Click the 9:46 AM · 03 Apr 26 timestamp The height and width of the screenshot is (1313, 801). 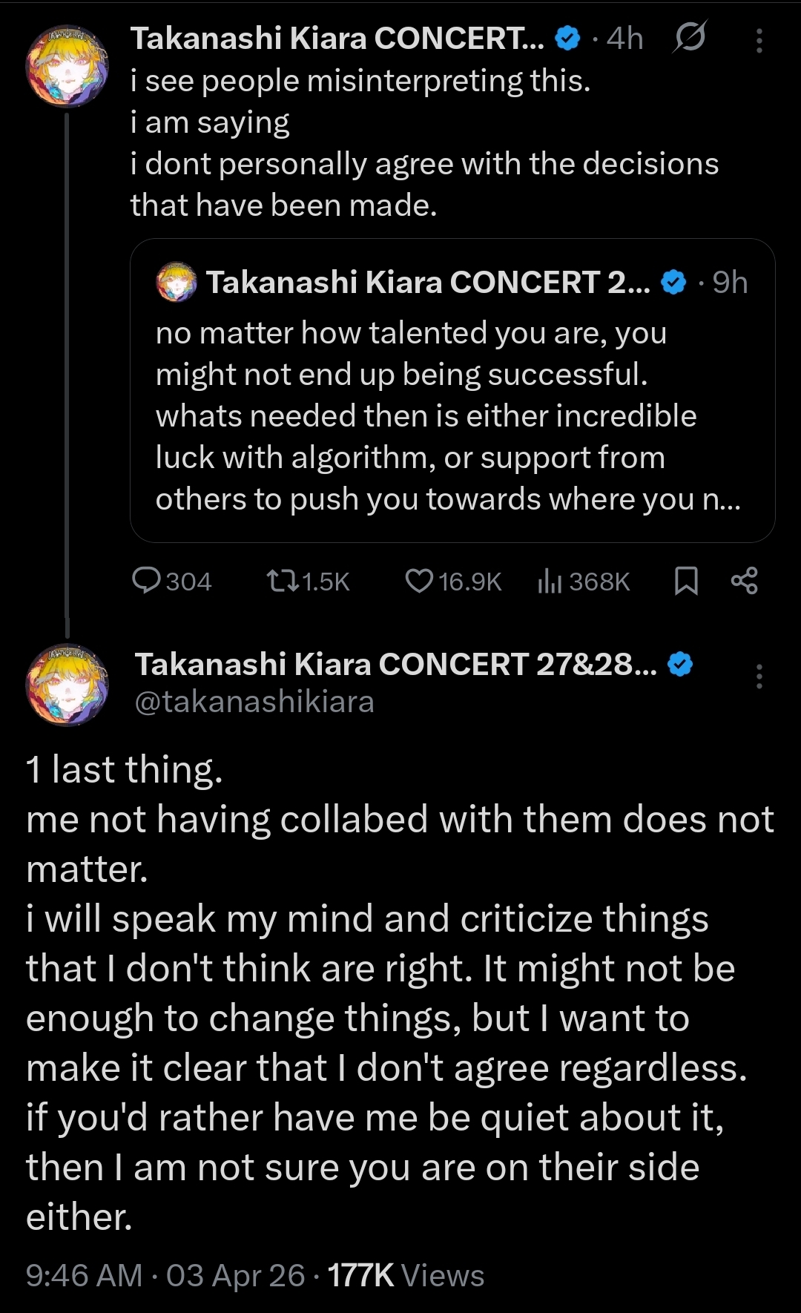(165, 1276)
